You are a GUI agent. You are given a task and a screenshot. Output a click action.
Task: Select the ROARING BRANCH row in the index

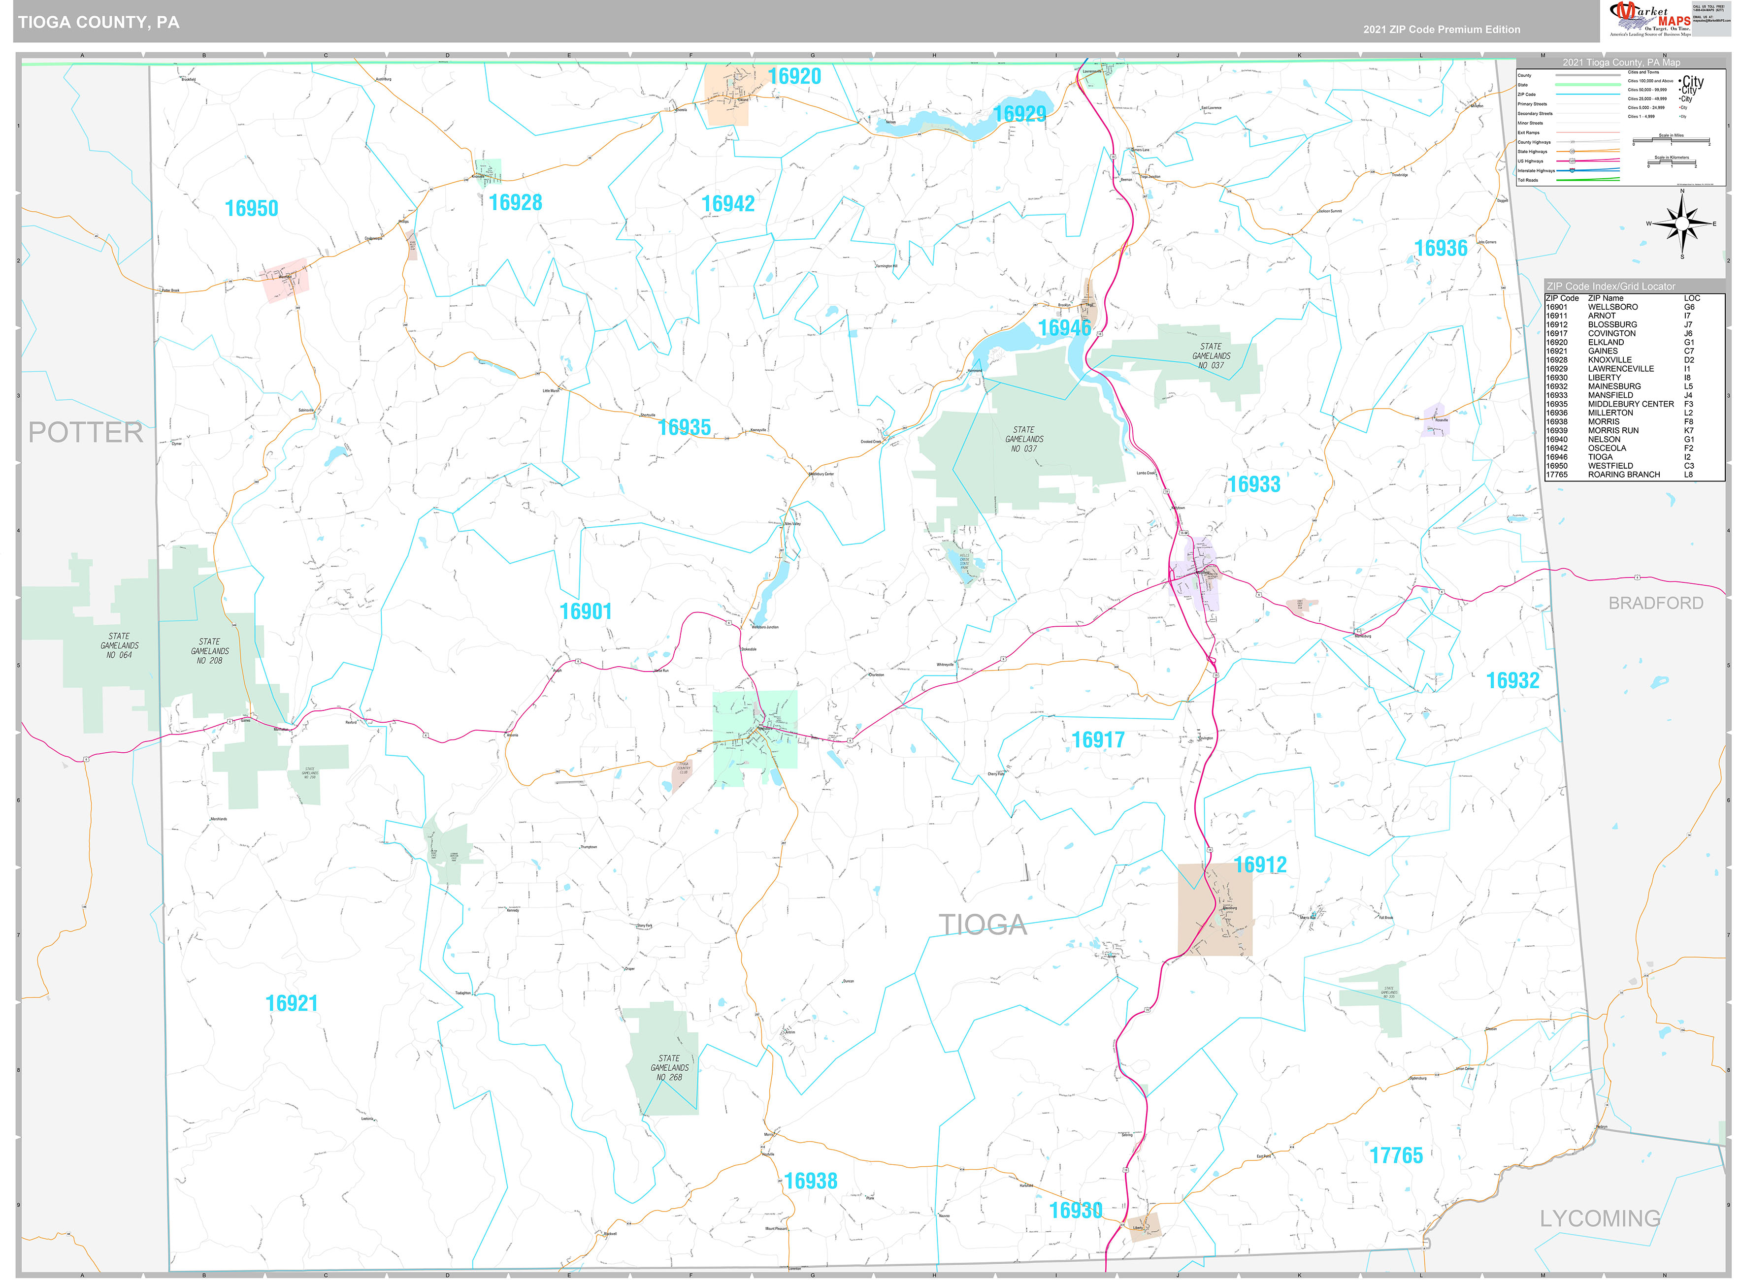(1635, 475)
